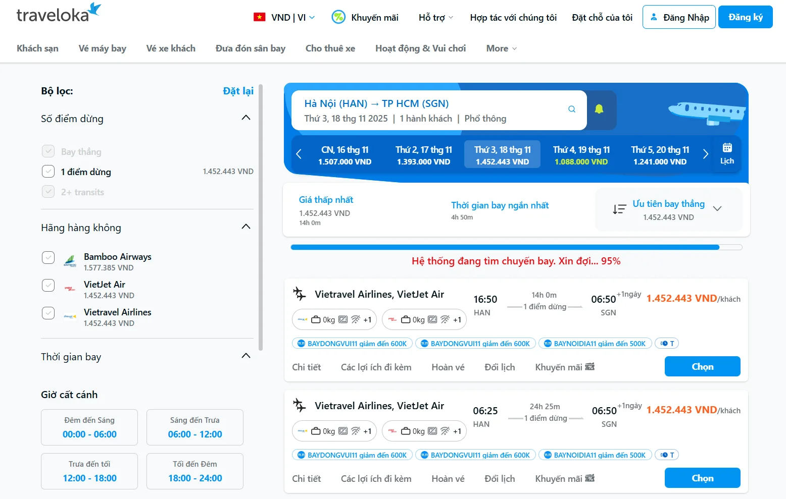This screenshot has width=786, height=499.
Task: Click the price alert bell icon
Action: pos(599,109)
